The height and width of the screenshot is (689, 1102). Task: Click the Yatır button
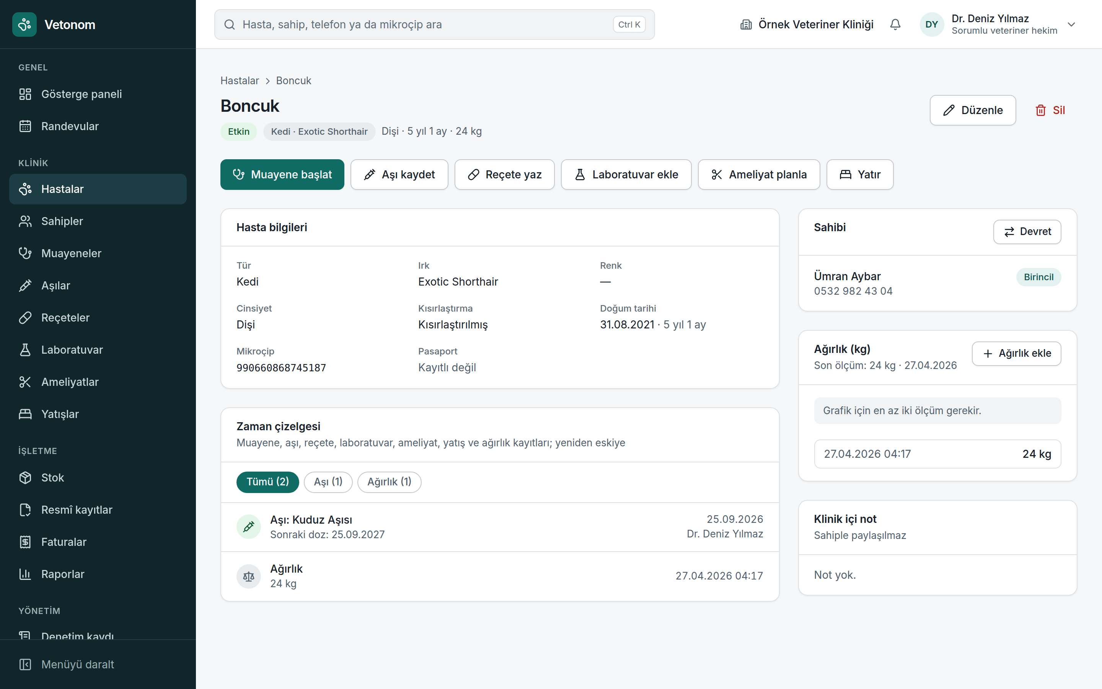click(x=860, y=175)
